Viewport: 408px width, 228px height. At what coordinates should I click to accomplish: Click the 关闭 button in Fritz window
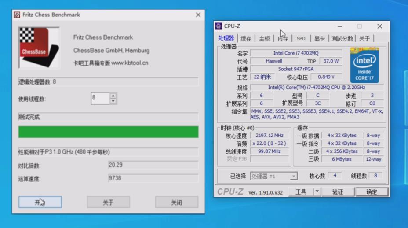pyautogui.click(x=177, y=202)
